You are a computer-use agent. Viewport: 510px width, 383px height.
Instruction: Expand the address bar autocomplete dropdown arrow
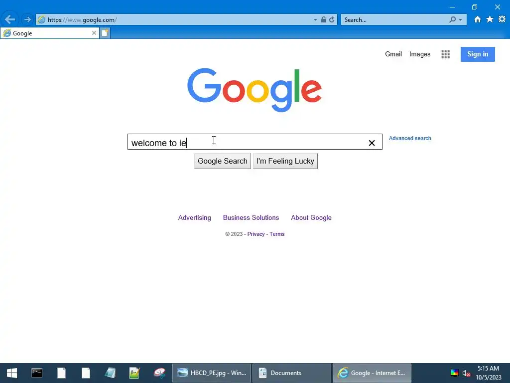(x=315, y=20)
